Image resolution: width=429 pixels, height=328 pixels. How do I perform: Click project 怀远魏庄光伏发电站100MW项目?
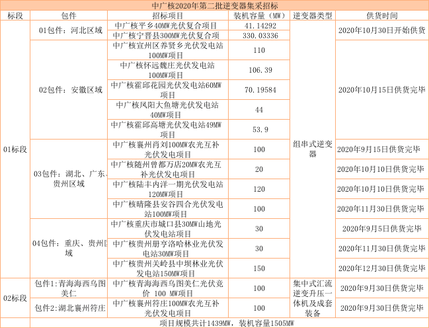click(168, 70)
